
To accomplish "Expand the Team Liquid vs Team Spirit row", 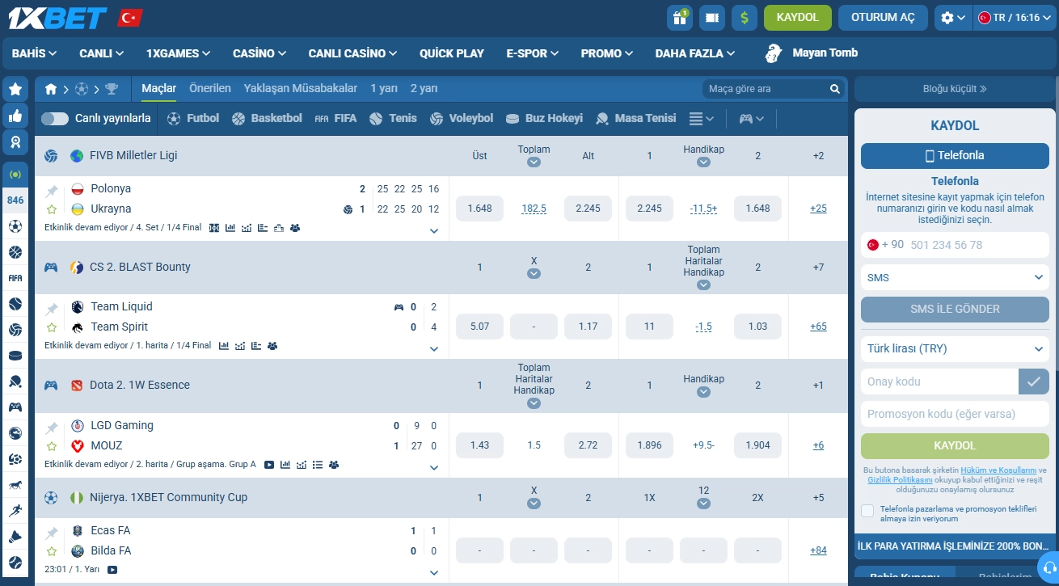I will click(x=434, y=349).
